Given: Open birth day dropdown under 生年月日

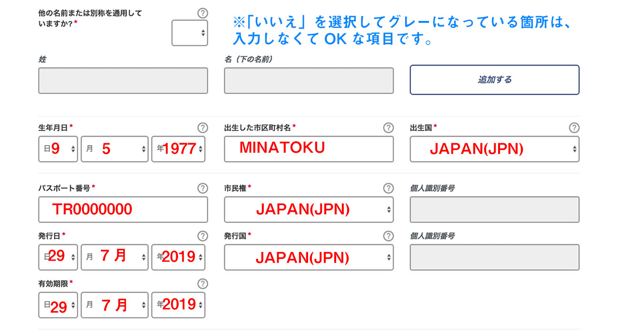Looking at the screenshot, I should pyautogui.click(x=58, y=149).
